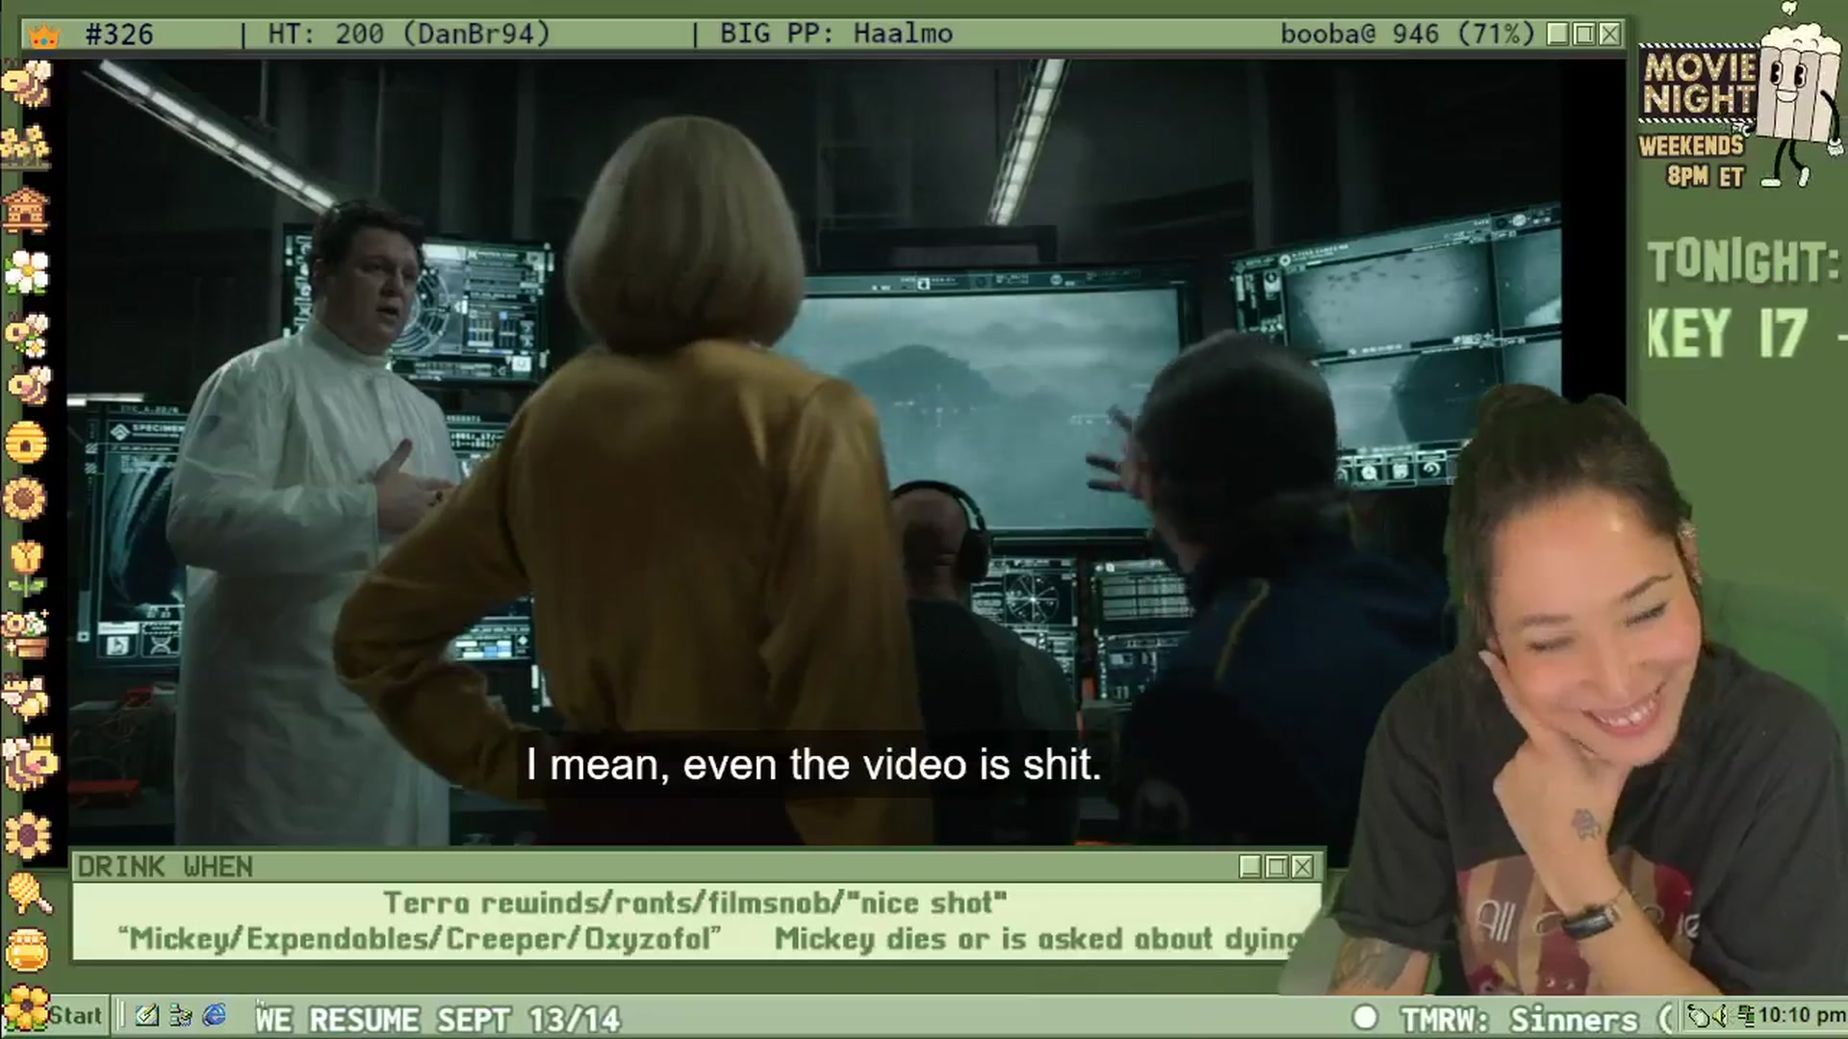
Task: Click 'Mickey dies or is asked about dying'
Action: (x=1039, y=938)
